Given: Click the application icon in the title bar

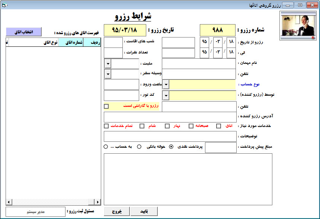Looking at the screenshot, I should pos(4,5).
